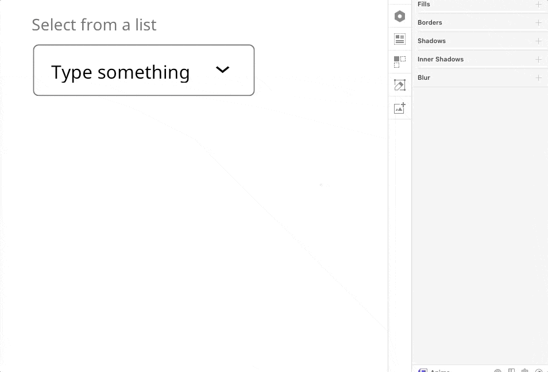548x372 pixels.
Task: Click the pencil in bounding box icon
Action: pos(400,85)
